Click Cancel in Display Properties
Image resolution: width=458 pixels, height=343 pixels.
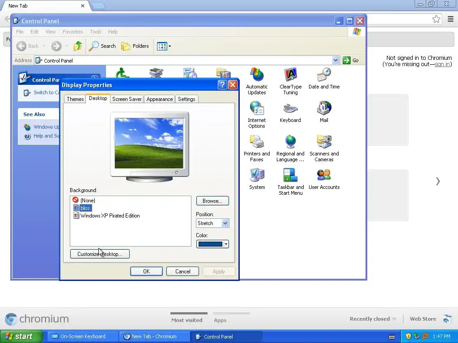click(182, 271)
